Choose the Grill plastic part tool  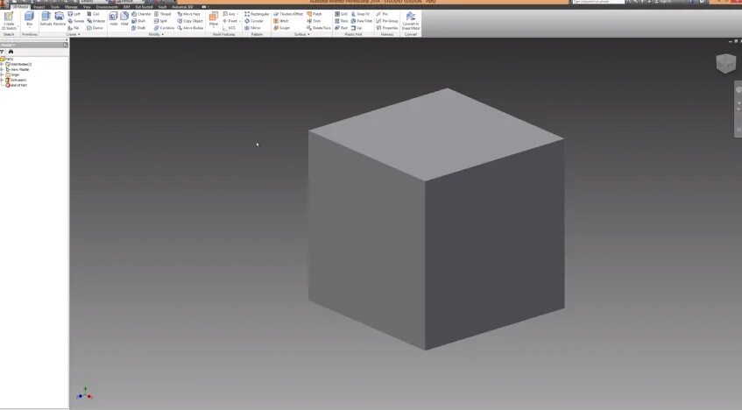point(341,14)
